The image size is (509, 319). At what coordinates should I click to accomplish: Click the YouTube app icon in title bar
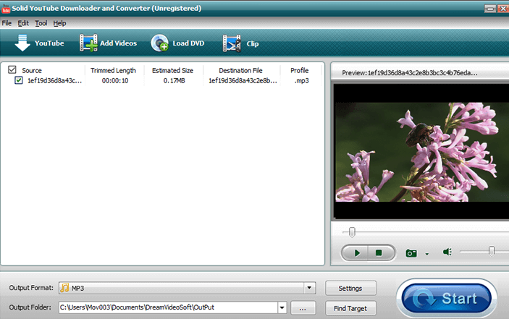coord(6,8)
